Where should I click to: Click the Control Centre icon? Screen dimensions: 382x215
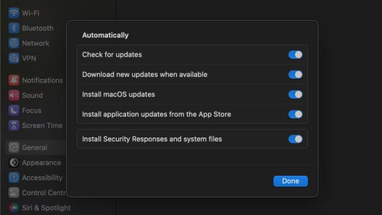pyautogui.click(x=14, y=193)
